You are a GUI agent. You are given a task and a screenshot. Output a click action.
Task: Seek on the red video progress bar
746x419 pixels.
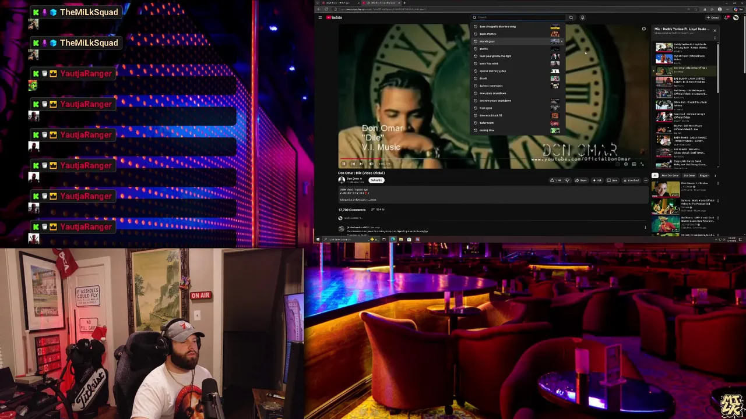(492, 158)
